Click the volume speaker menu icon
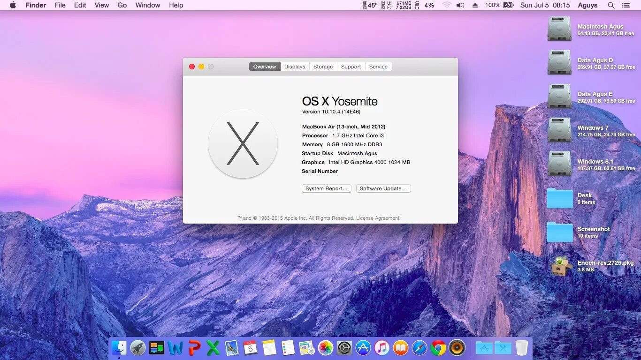Screen dimensions: 641x360 pos(460,5)
